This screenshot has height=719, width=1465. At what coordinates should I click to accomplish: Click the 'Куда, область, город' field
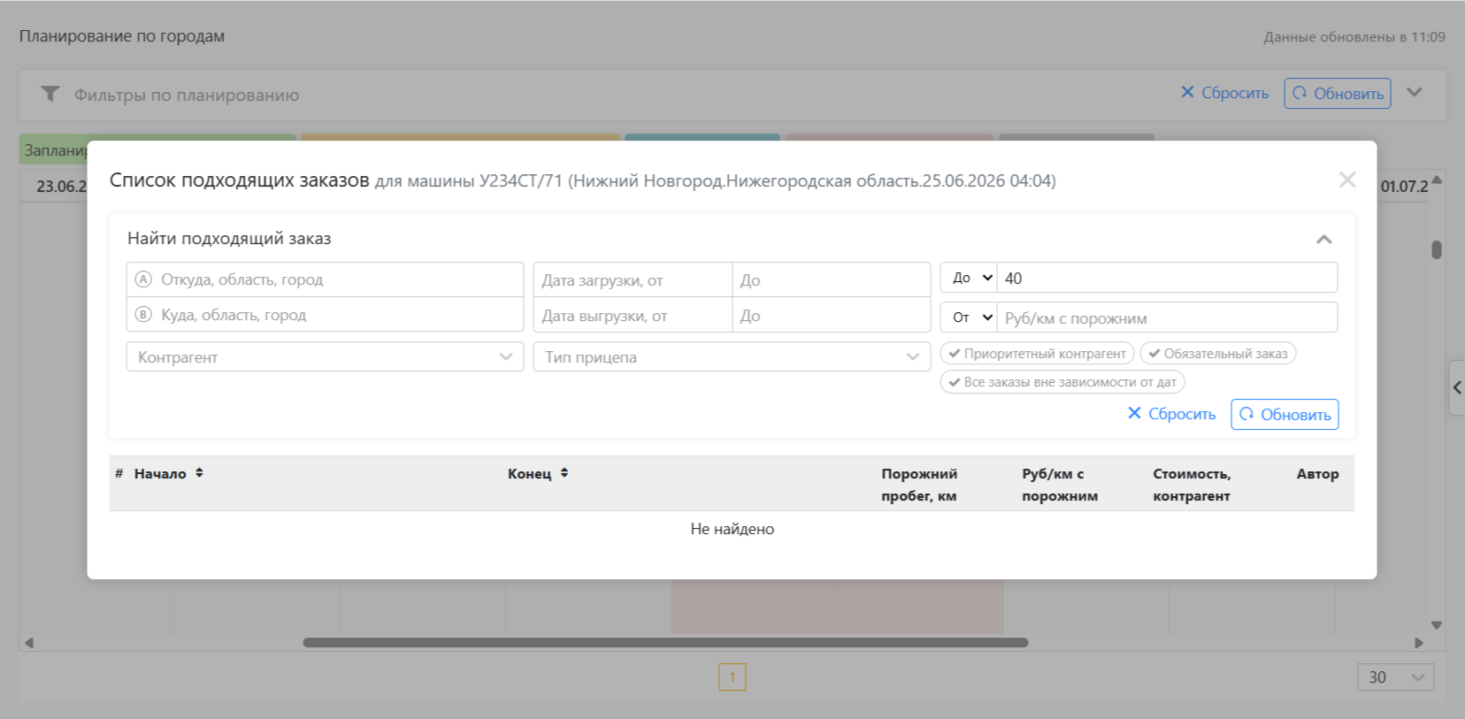pos(325,315)
